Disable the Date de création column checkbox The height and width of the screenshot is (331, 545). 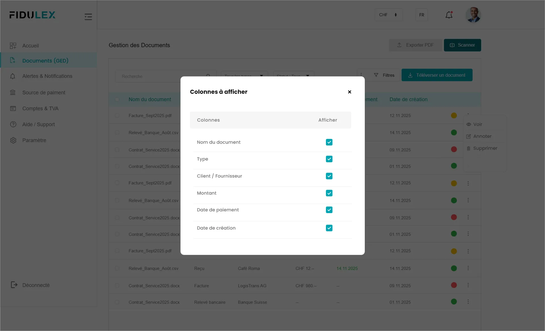pos(329,228)
